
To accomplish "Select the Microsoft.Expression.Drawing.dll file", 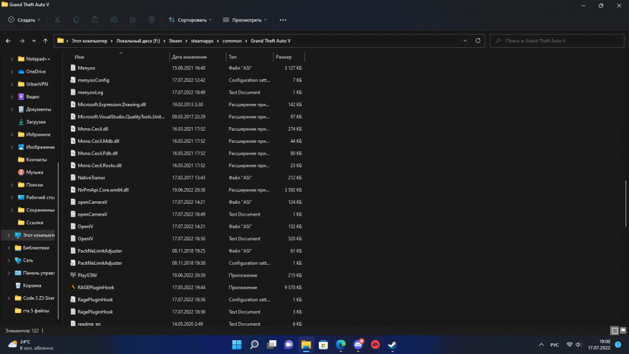I will pyautogui.click(x=111, y=104).
